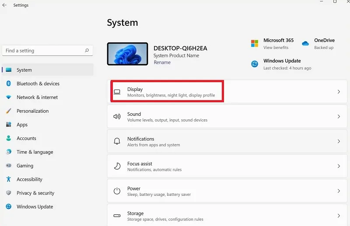350x226 pixels.
Task: Click the Rename link under device name
Action: [x=162, y=63]
